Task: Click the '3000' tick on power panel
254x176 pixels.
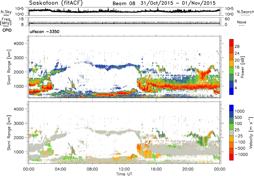Action: pyautogui.click(x=18, y=58)
